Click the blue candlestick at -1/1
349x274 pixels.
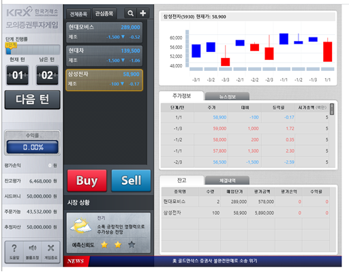284,39
